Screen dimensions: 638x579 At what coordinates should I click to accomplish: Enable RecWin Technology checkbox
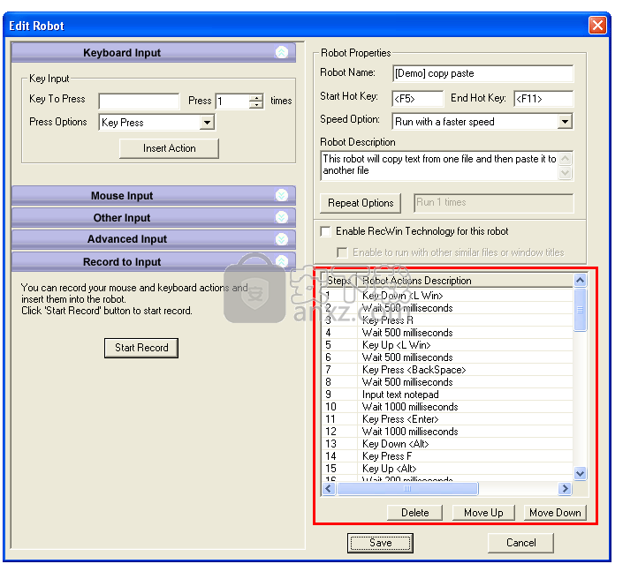click(325, 231)
